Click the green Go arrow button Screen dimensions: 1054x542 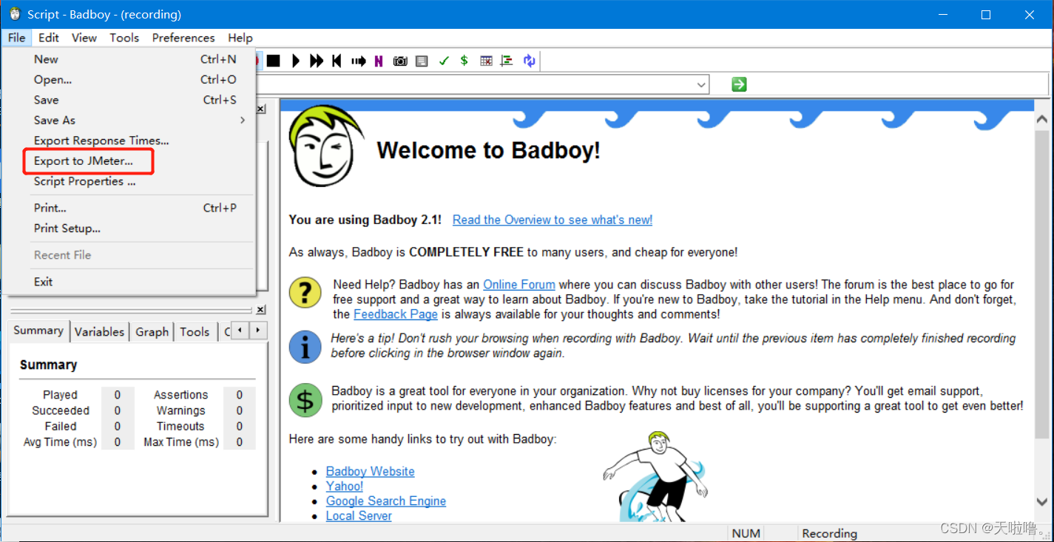[739, 84]
